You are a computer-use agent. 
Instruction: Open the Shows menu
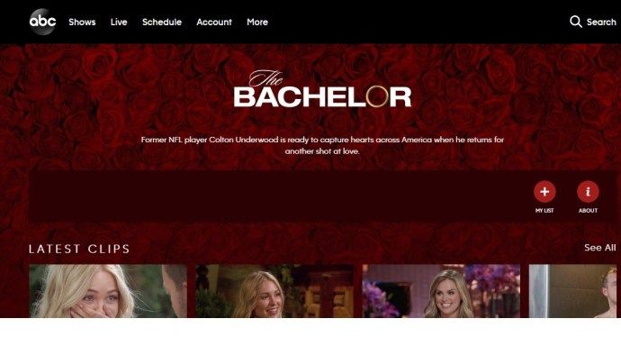[x=82, y=23]
